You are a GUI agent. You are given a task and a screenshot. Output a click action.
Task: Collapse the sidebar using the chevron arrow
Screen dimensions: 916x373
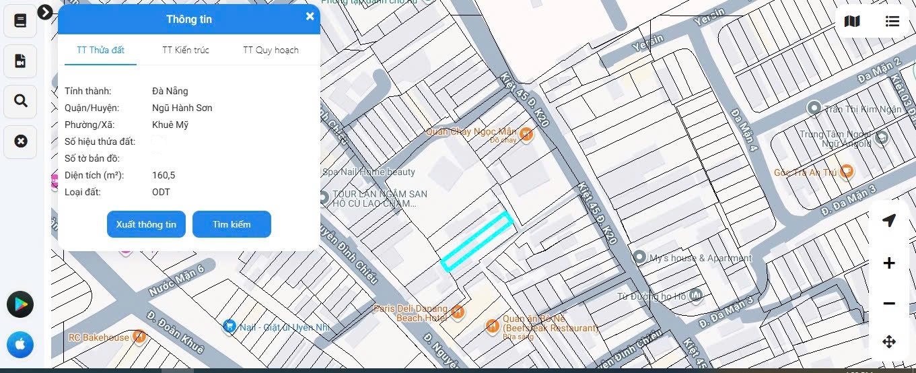point(44,12)
